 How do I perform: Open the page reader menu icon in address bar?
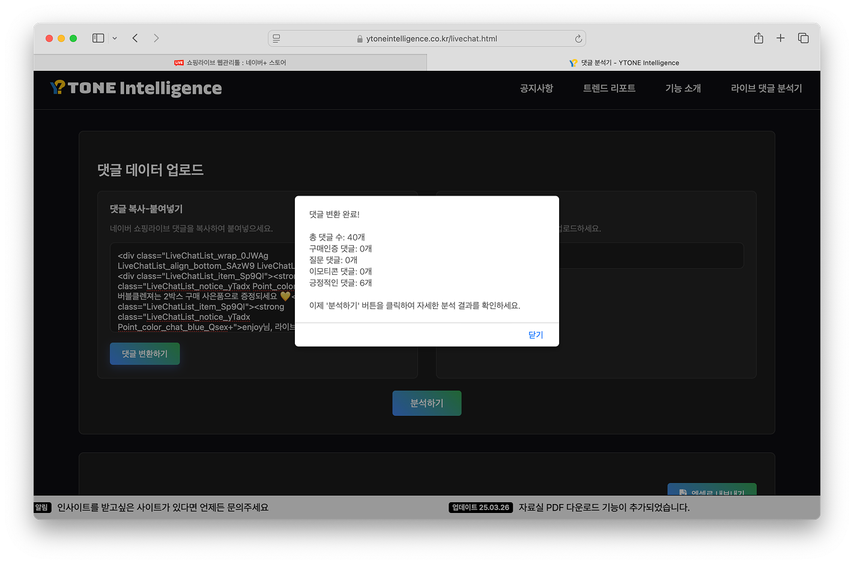coord(276,38)
